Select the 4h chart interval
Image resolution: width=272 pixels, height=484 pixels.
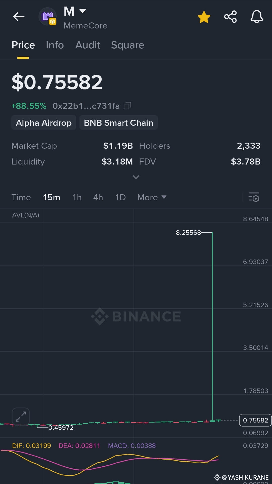98,197
